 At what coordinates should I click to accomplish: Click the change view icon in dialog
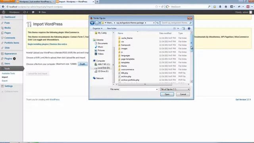pyautogui.click(x=175, y=28)
